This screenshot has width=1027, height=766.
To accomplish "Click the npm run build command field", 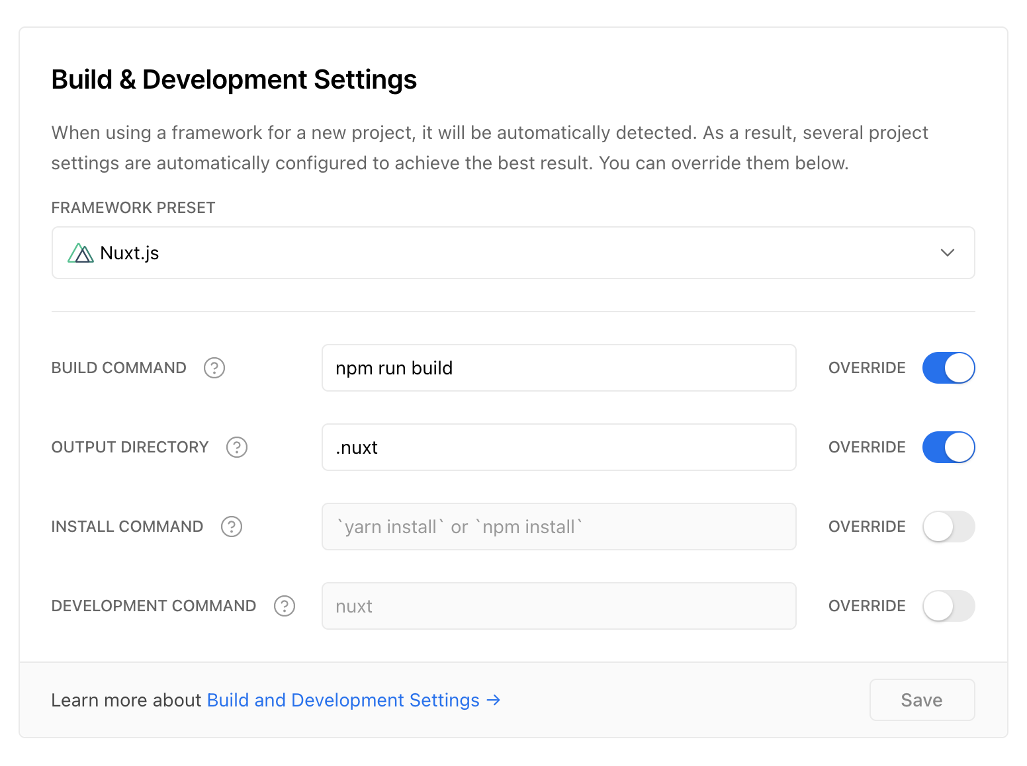I will click(x=558, y=368).
